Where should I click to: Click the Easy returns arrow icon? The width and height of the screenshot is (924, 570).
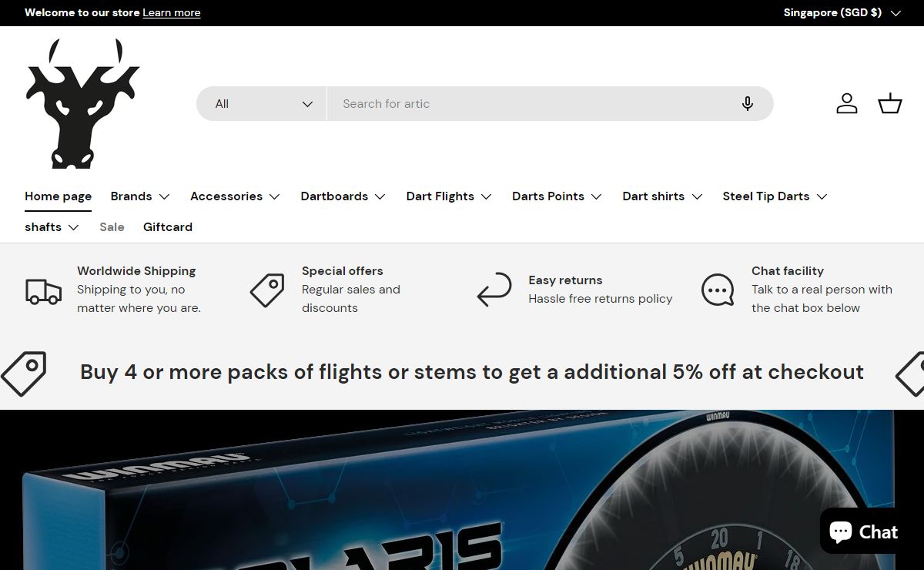pos(494,290)
